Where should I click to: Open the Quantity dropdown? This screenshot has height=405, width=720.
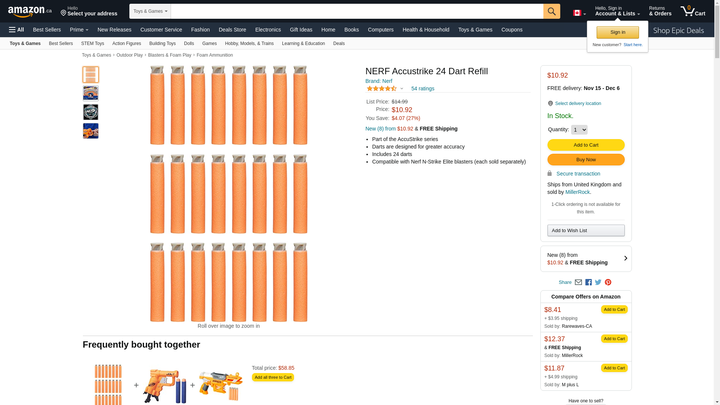pos(579,130)
